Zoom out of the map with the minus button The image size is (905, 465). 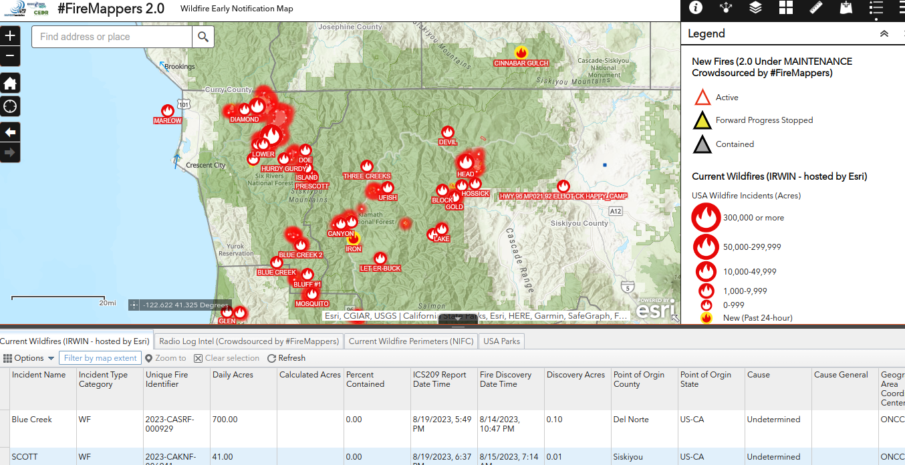pos(10,56)
